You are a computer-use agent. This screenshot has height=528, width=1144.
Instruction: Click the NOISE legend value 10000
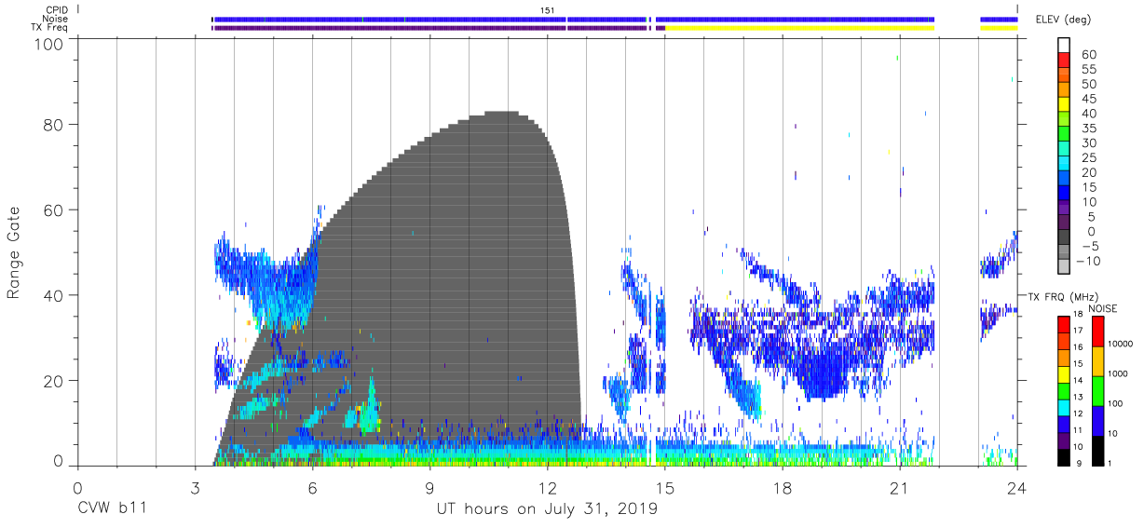1121,345
